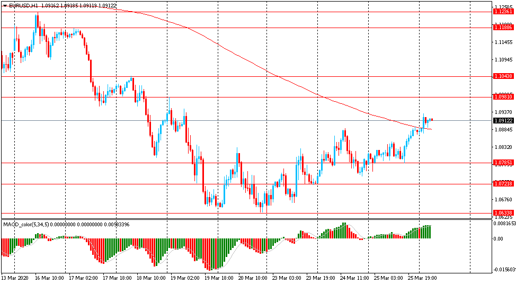This screenshot has width=516, height=284.
Task: Click the 23 Mar 03:00 time axis label
Action: click(287, 278)
